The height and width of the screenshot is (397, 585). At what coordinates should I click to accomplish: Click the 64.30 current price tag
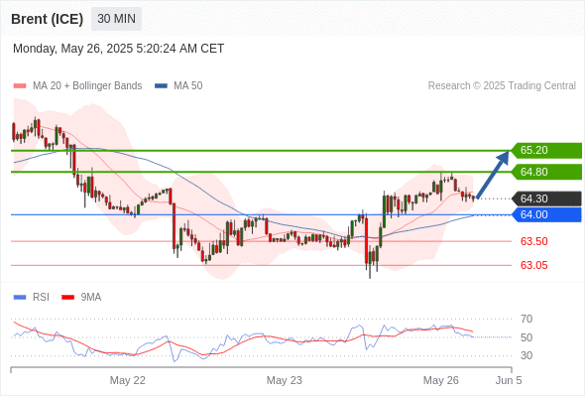pos(546,198)
